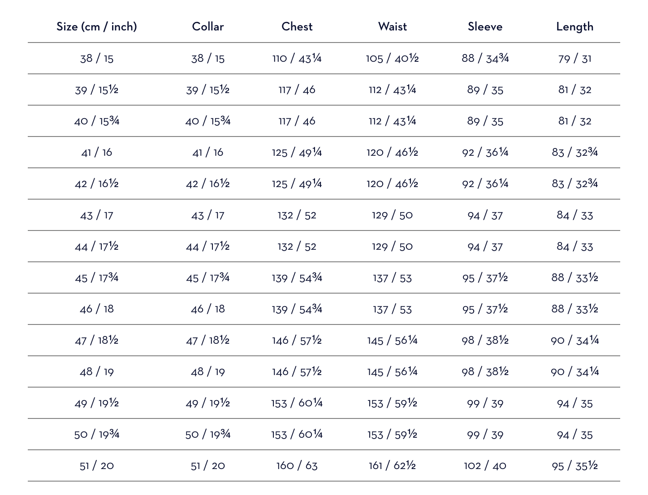Select 43 / 17 in the Size column
This screenshot has height=495, width=648.
[x=96, y=215]
